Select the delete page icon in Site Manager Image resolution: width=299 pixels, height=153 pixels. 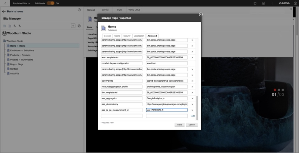(10, 26)
